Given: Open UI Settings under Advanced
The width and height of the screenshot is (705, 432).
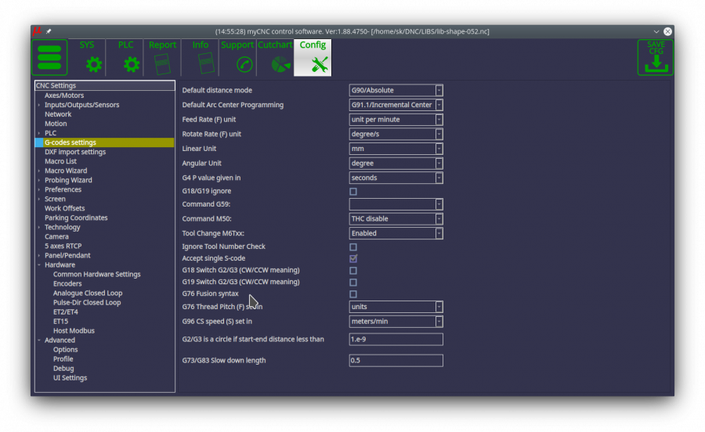Looking at the screenshot, I should [70, 378].
